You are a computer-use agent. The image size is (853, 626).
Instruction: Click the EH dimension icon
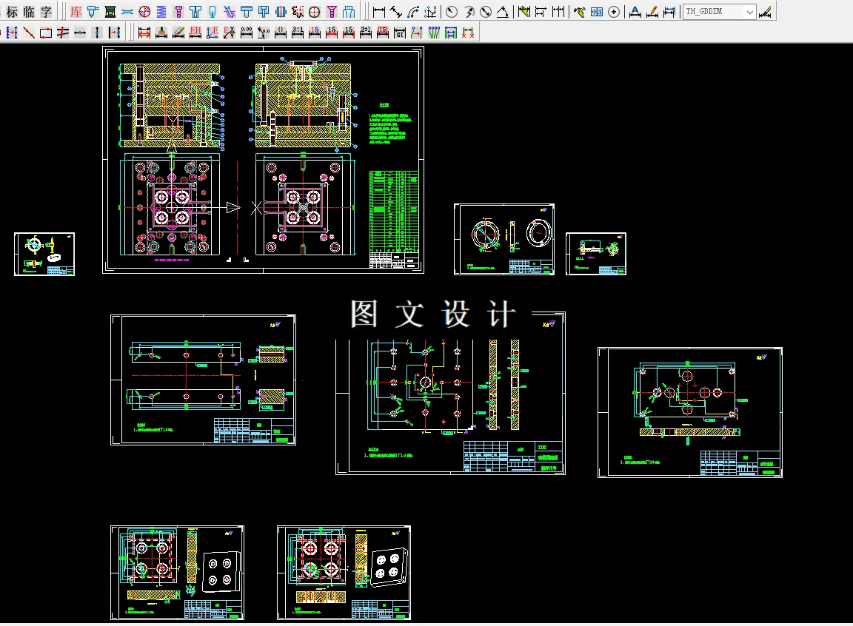195,33
